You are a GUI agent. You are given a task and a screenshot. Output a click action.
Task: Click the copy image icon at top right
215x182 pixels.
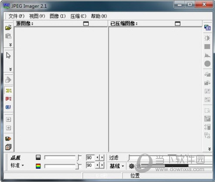coord(207,27)
